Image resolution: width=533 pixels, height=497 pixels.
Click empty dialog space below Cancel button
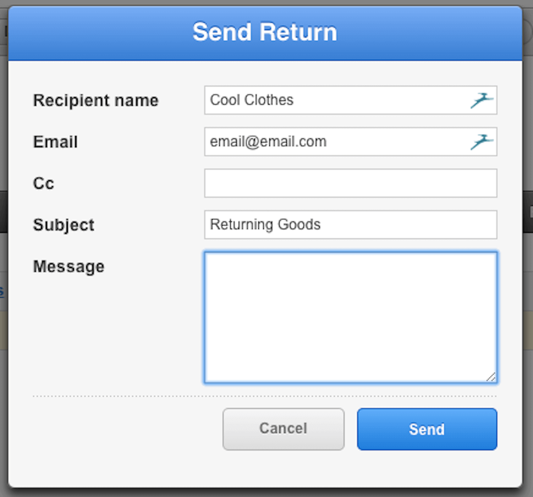point(283,470)
